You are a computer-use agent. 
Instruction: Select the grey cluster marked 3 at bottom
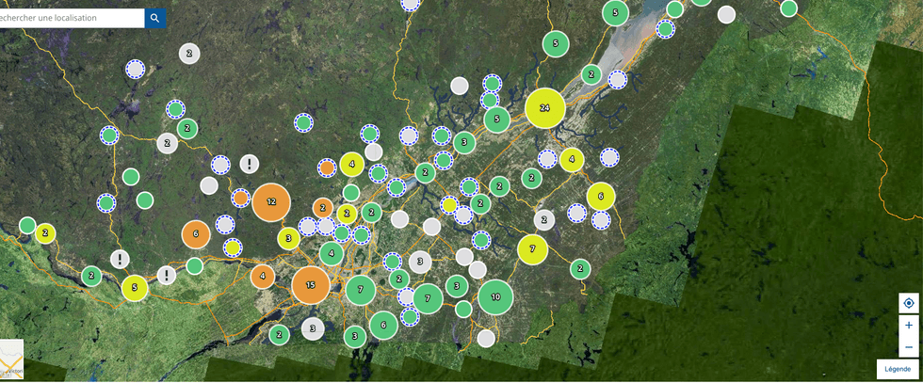pyautogui.click(x=313, y=328)
